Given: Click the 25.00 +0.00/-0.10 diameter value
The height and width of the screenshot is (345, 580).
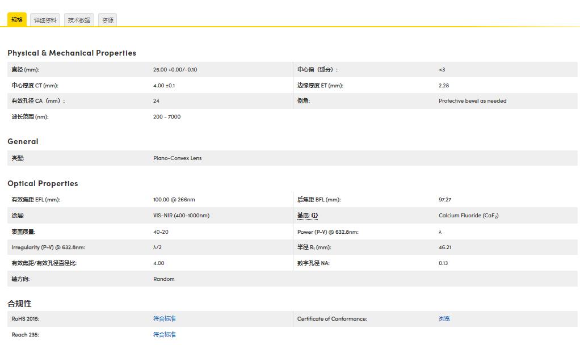Looking at the screenshot, I should click(x=175, y=70).
